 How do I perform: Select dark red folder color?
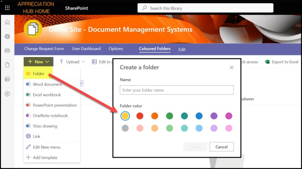pyautogui.click(x=140, y=116)
